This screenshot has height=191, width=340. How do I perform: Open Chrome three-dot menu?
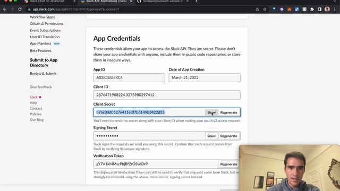pos(335,10)
